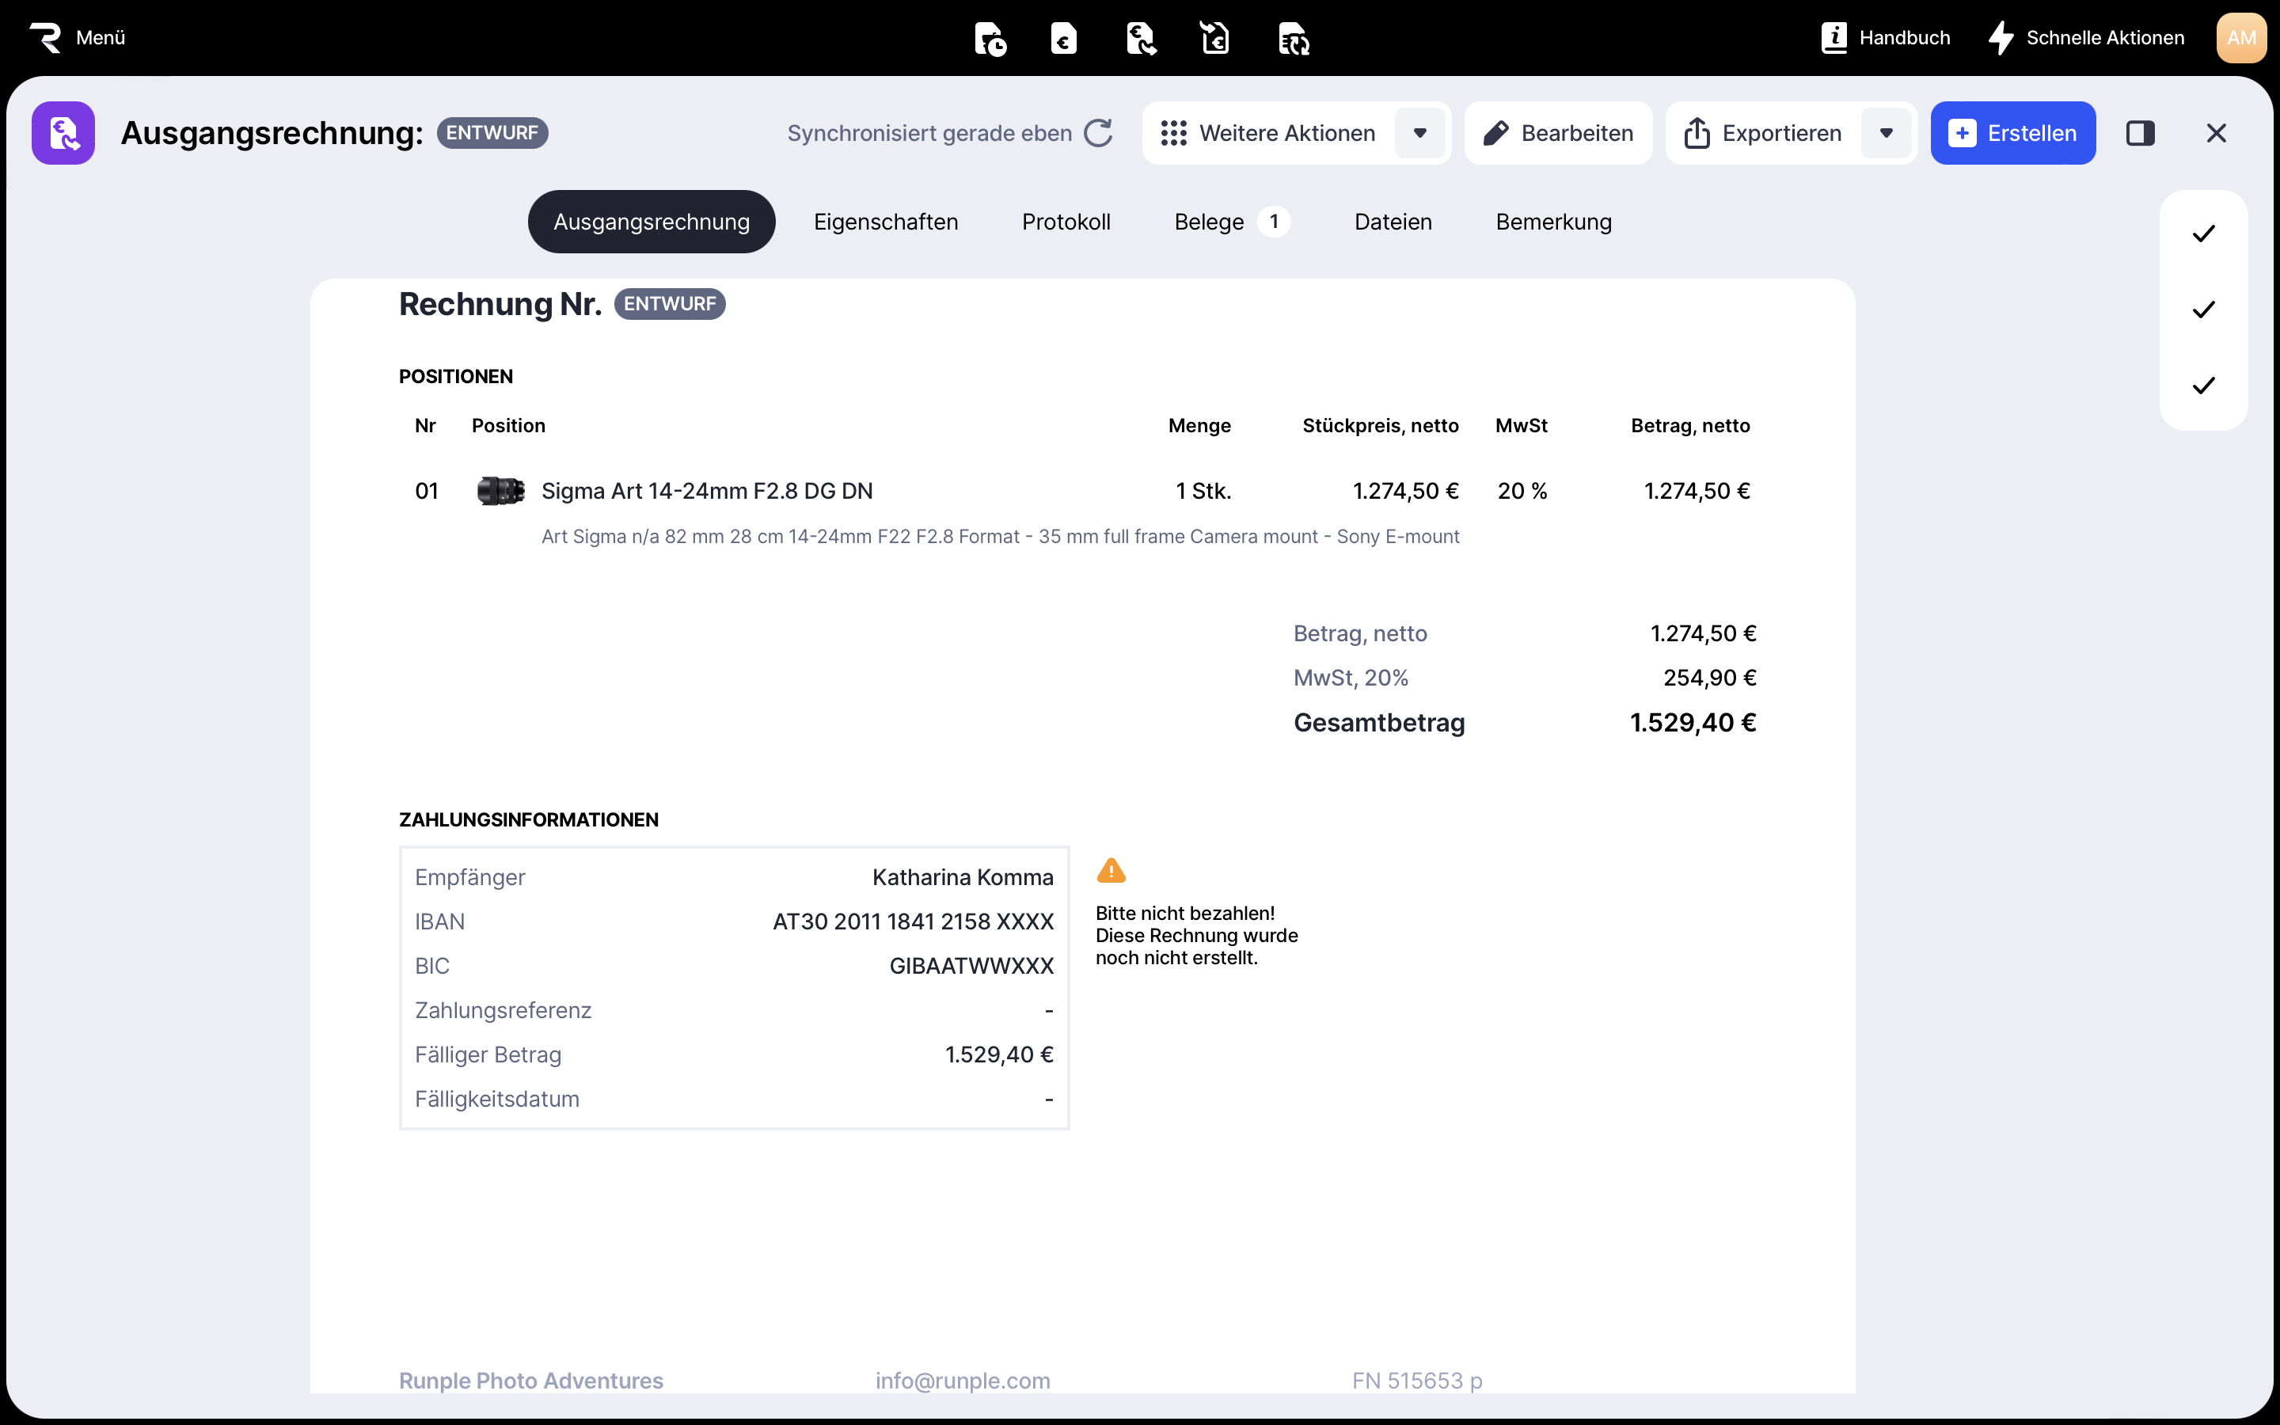2280x1425 pixels.
Task: Toggle the side panel layout icon
Action: click(x=2140, y=133)
